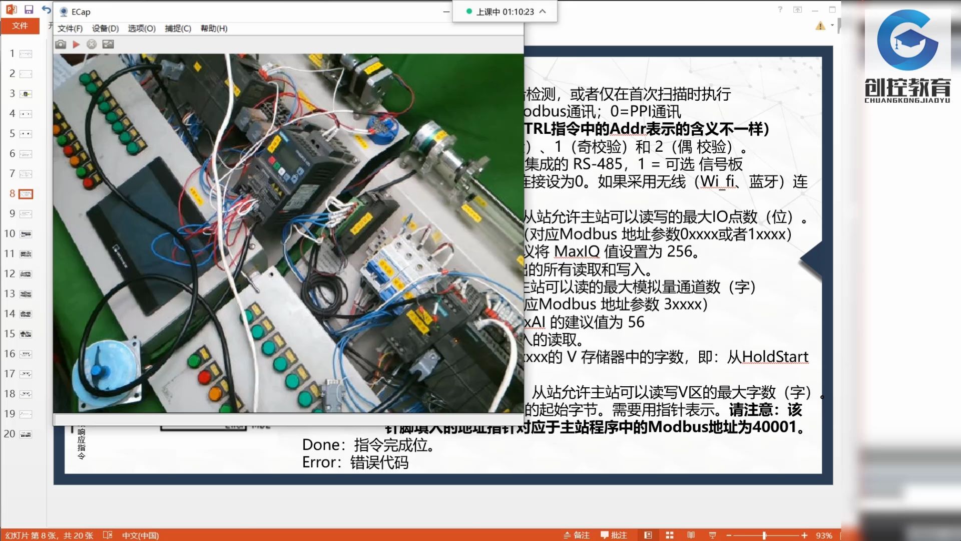Click the stop capture icon in ECap toolbar

[x=91, y=44]
